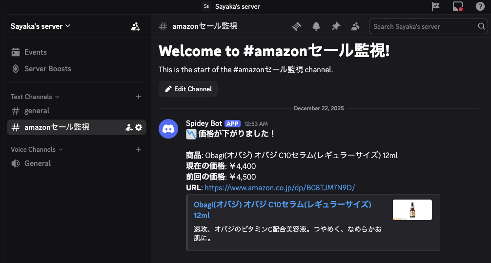Click the screen share icon with red dot
491x263 pixels.
coord(458,6)
